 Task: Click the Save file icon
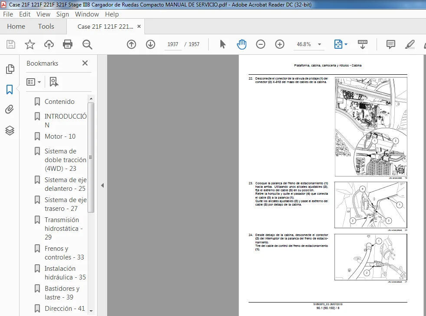click(11, 44)
